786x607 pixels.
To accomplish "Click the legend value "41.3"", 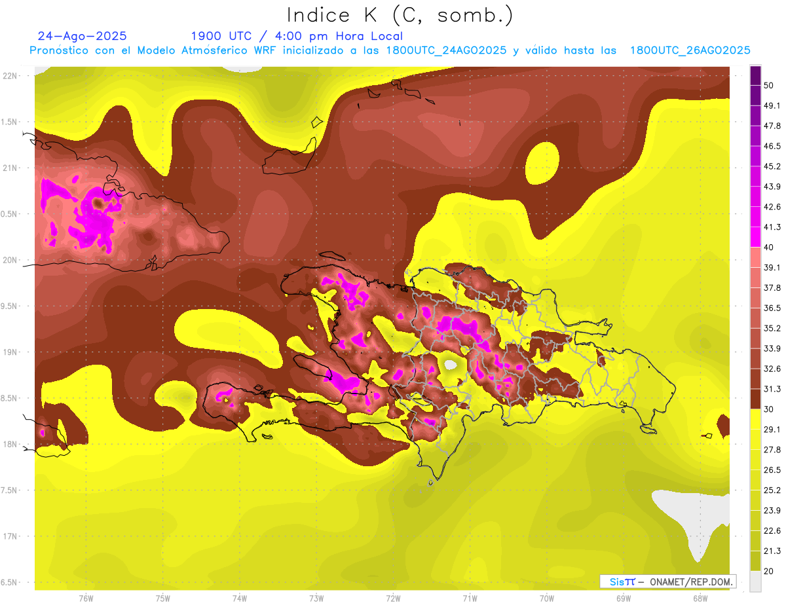I will pyautogui.click(x=772, y=227).
